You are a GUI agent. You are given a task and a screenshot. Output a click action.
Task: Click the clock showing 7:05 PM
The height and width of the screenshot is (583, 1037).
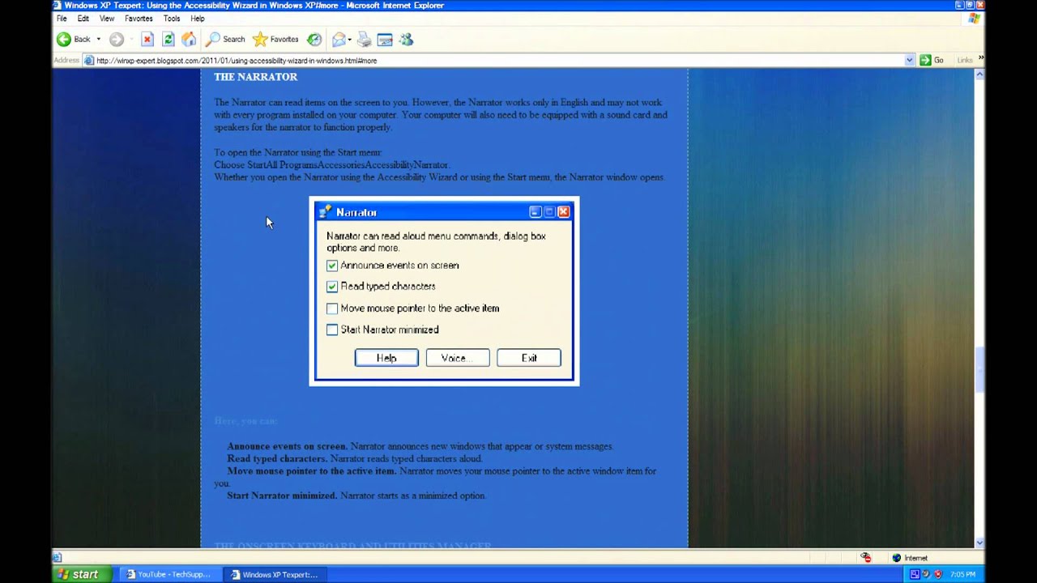coord(963,574)
